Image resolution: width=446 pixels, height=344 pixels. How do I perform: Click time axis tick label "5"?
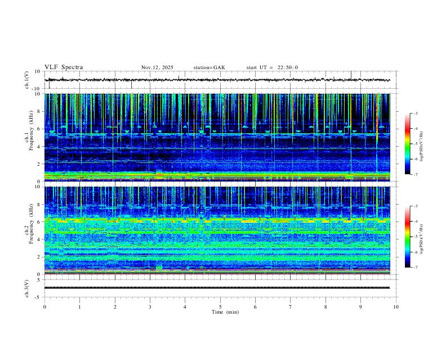[x=220, y=307]
